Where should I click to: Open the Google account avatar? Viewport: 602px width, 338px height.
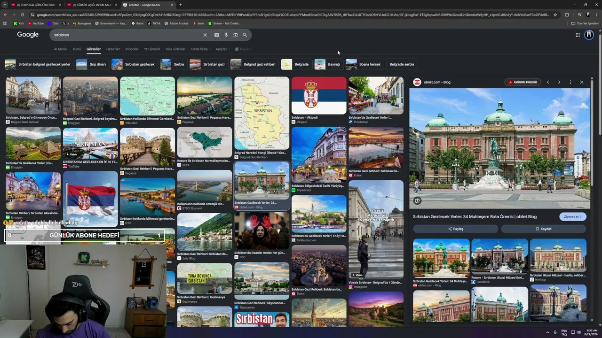(589, 35)
